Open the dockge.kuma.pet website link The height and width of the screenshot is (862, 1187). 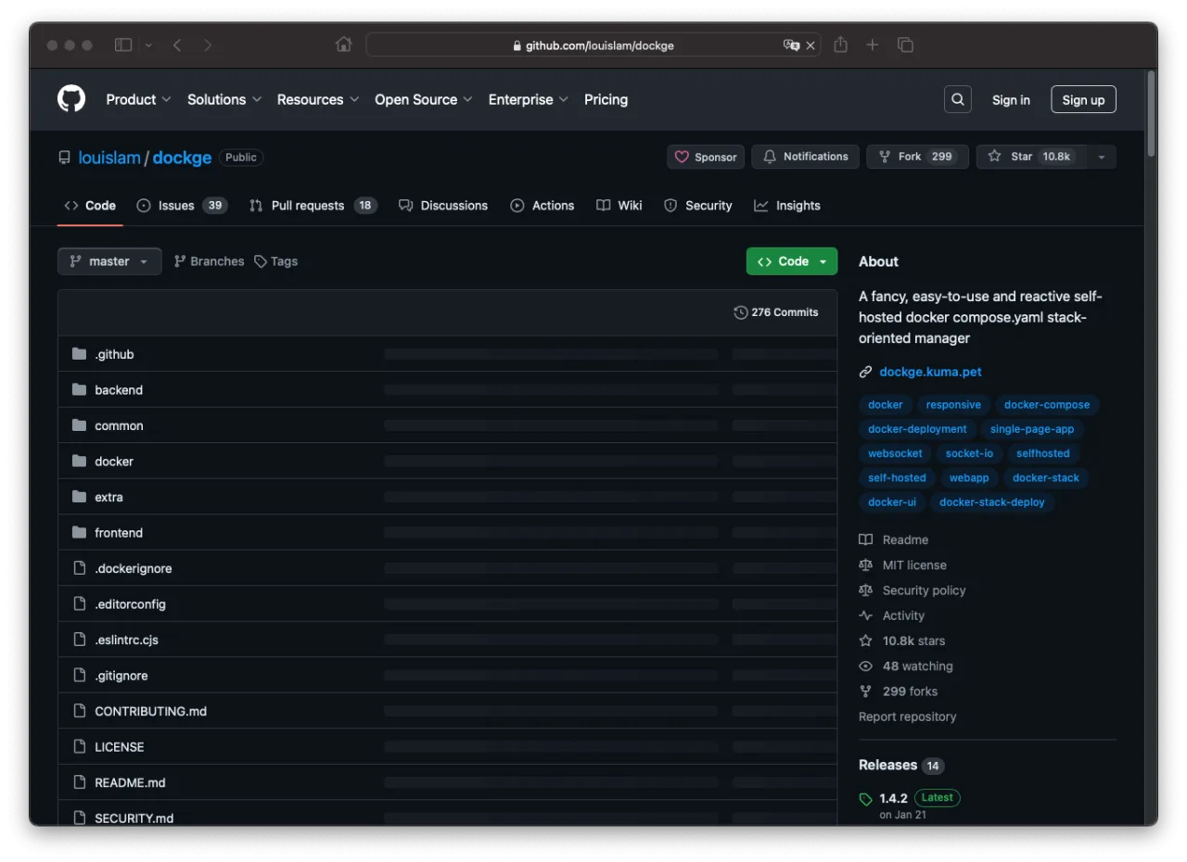pyautogui.click(x=930, y=372)
